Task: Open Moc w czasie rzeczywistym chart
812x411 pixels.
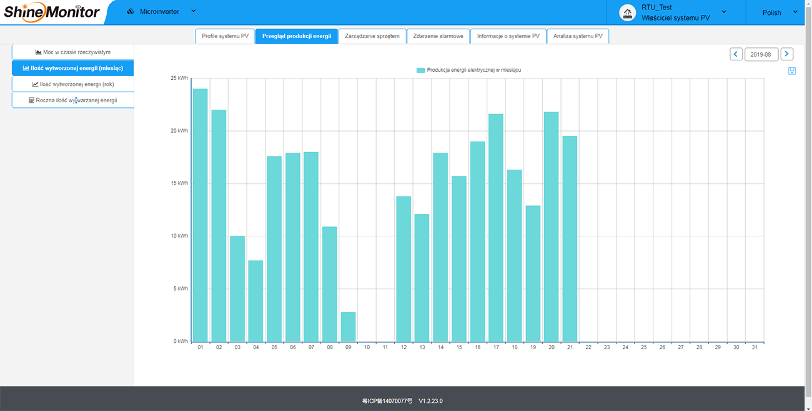Action: [x=73, y=52]
